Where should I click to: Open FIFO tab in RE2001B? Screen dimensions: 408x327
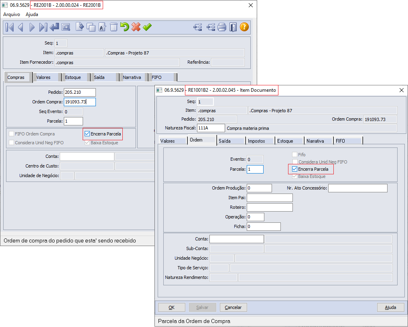(x=162, y=77)
